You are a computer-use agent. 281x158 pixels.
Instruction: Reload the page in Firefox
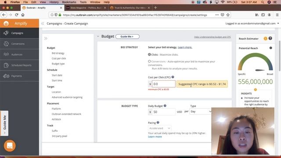coord(17,15)
